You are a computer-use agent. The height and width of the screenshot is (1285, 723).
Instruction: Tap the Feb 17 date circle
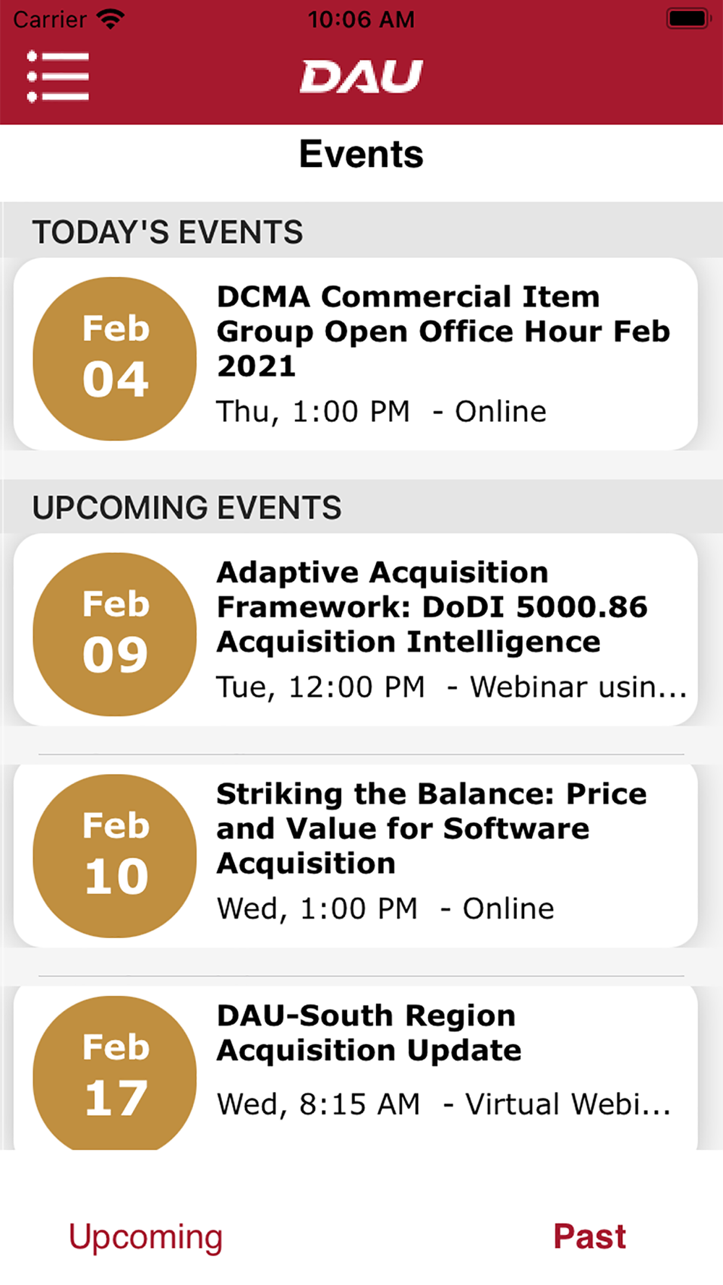click(115, 1073)
